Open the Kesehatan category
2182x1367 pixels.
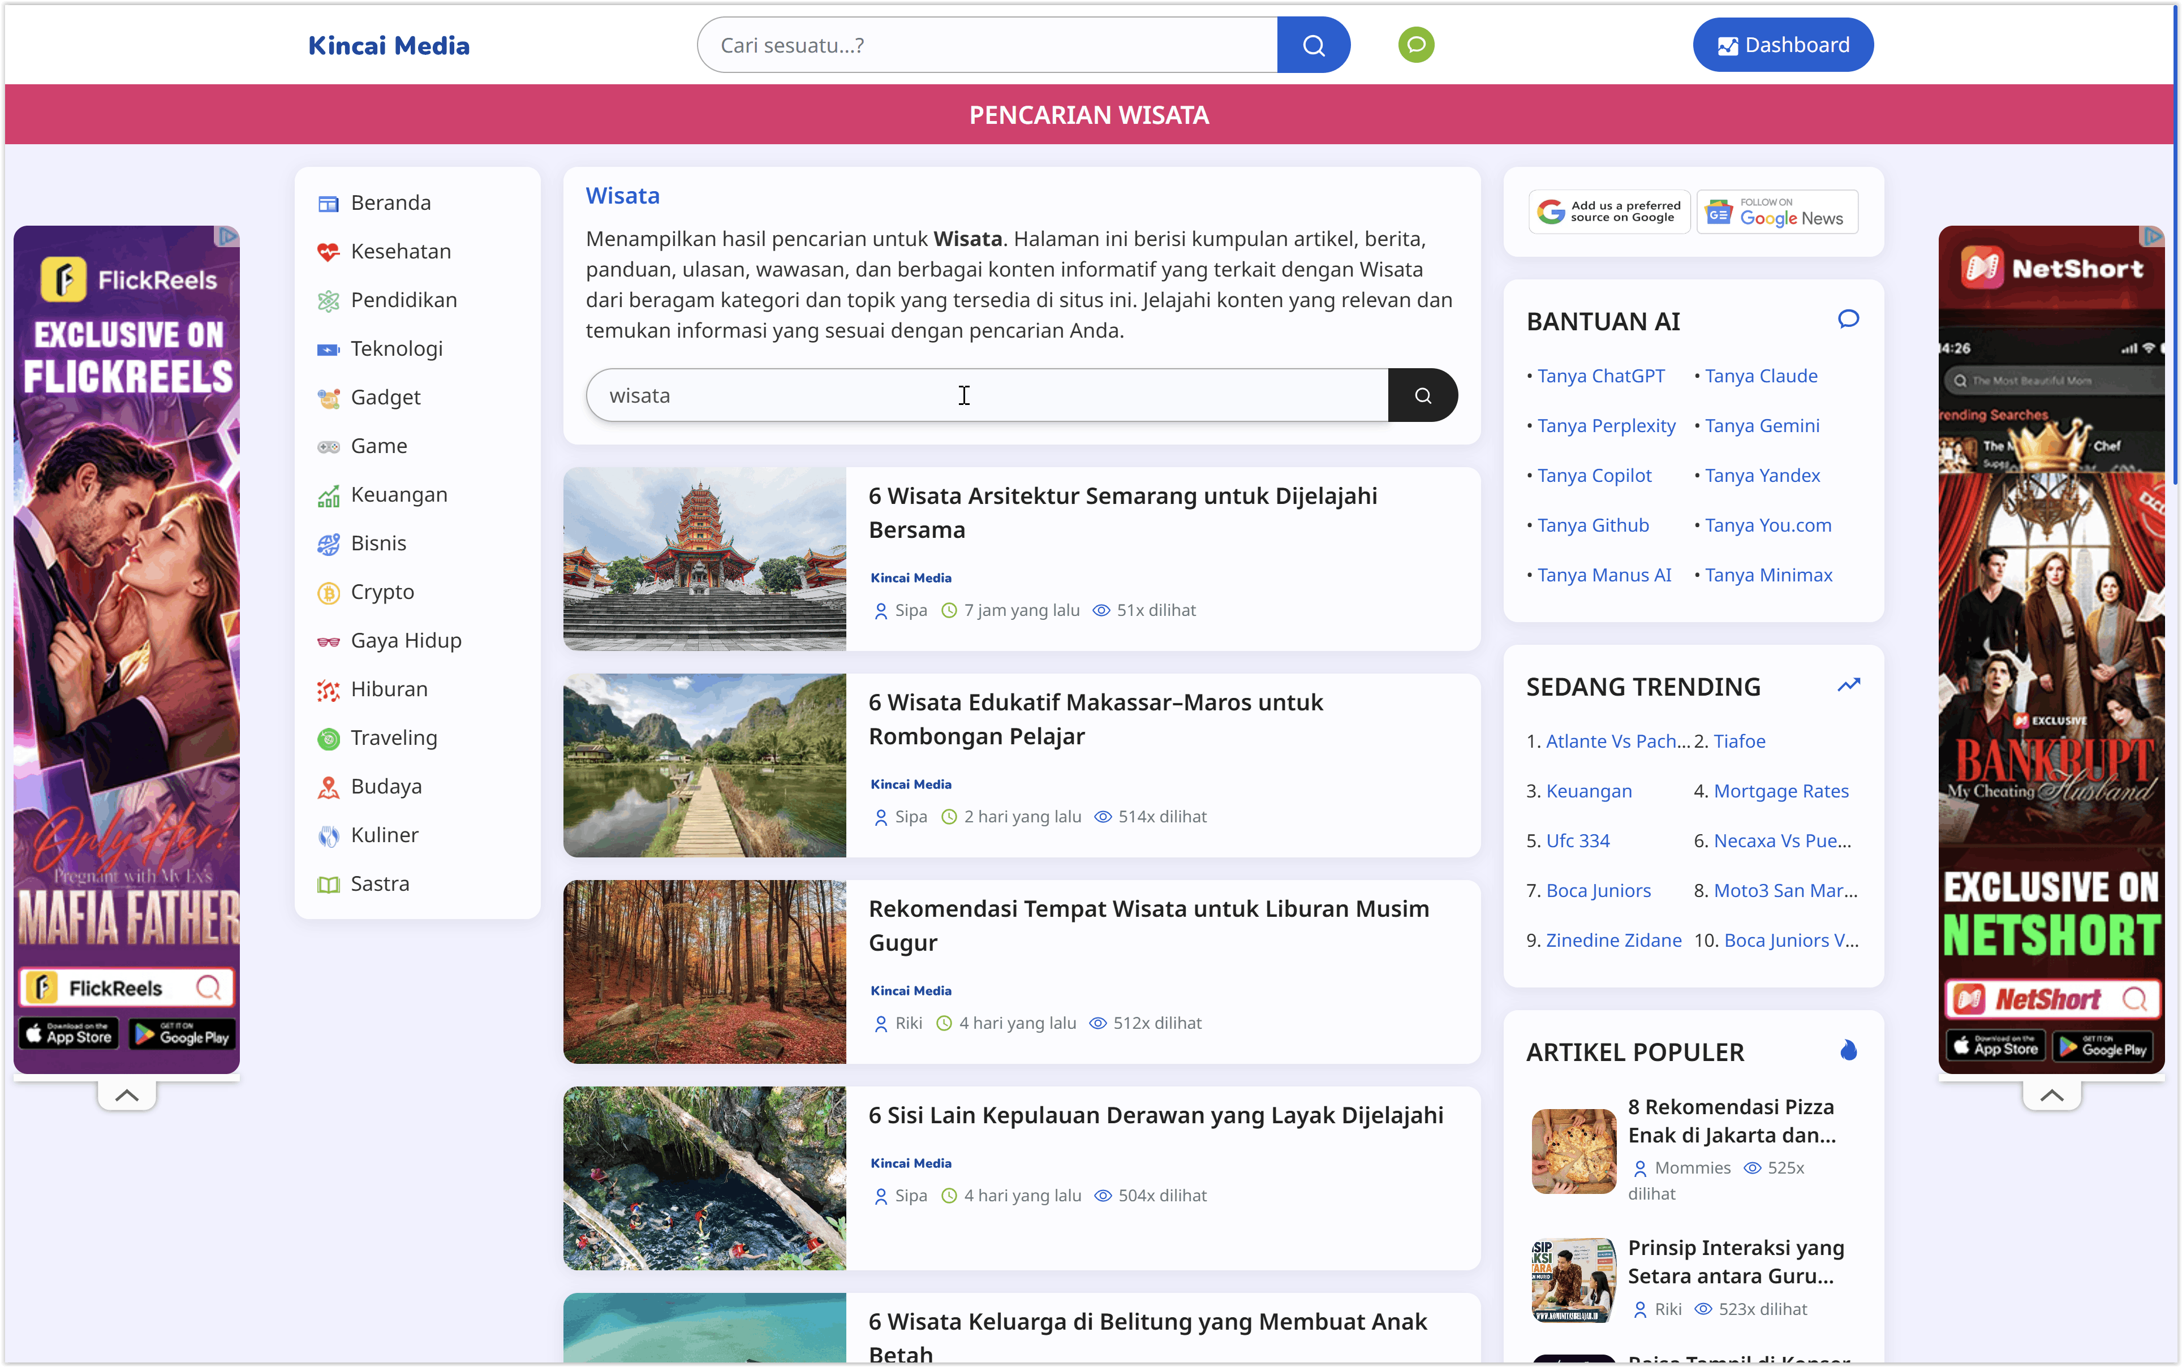coord(401,252)
